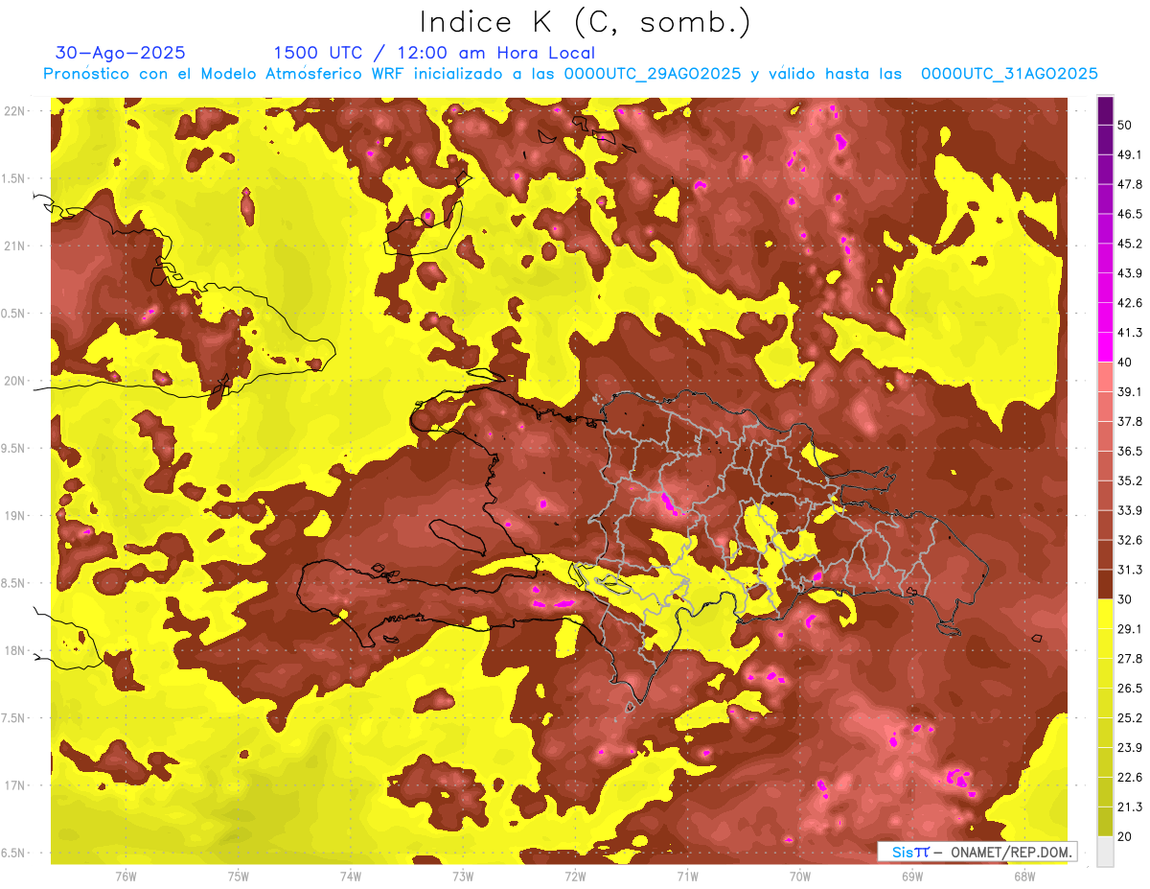Click the valid-until time '0000UTC_31AGO2025'

coord(1009,74)
